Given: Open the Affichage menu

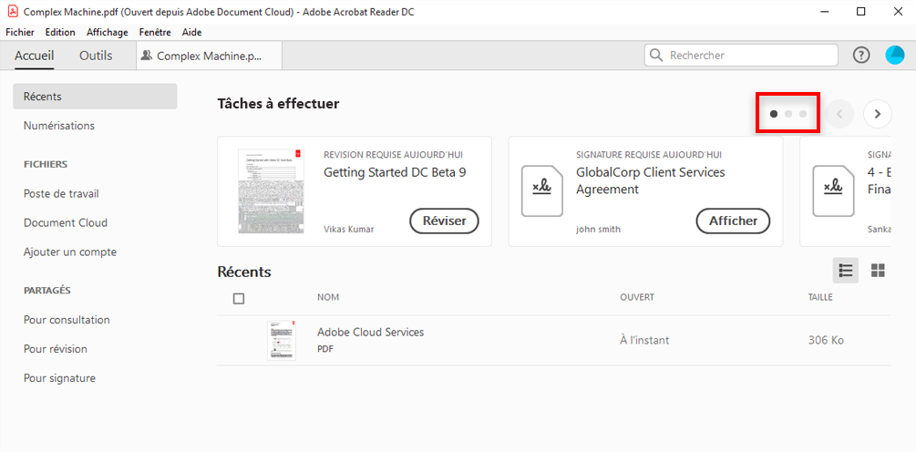Looking at the screenshot, I should click(108, 32).
